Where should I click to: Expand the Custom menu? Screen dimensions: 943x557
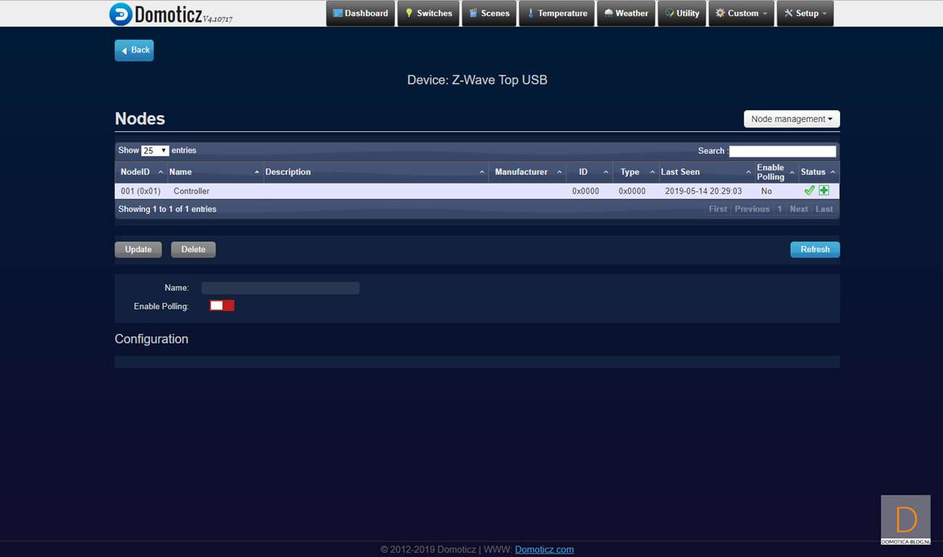[x=741, y=13]
